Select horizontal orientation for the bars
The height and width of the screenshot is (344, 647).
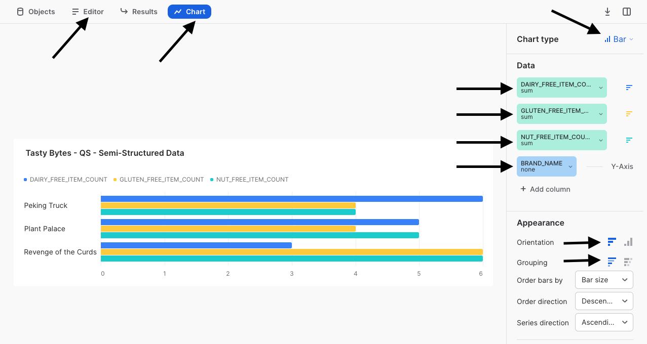coord(611,242)
